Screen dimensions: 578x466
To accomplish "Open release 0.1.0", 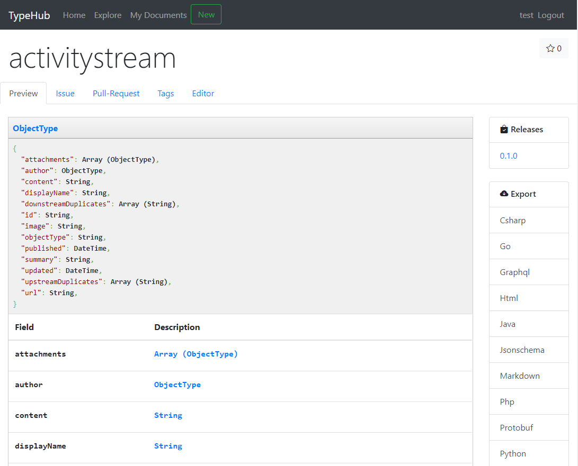I will (x=508, y=156).
